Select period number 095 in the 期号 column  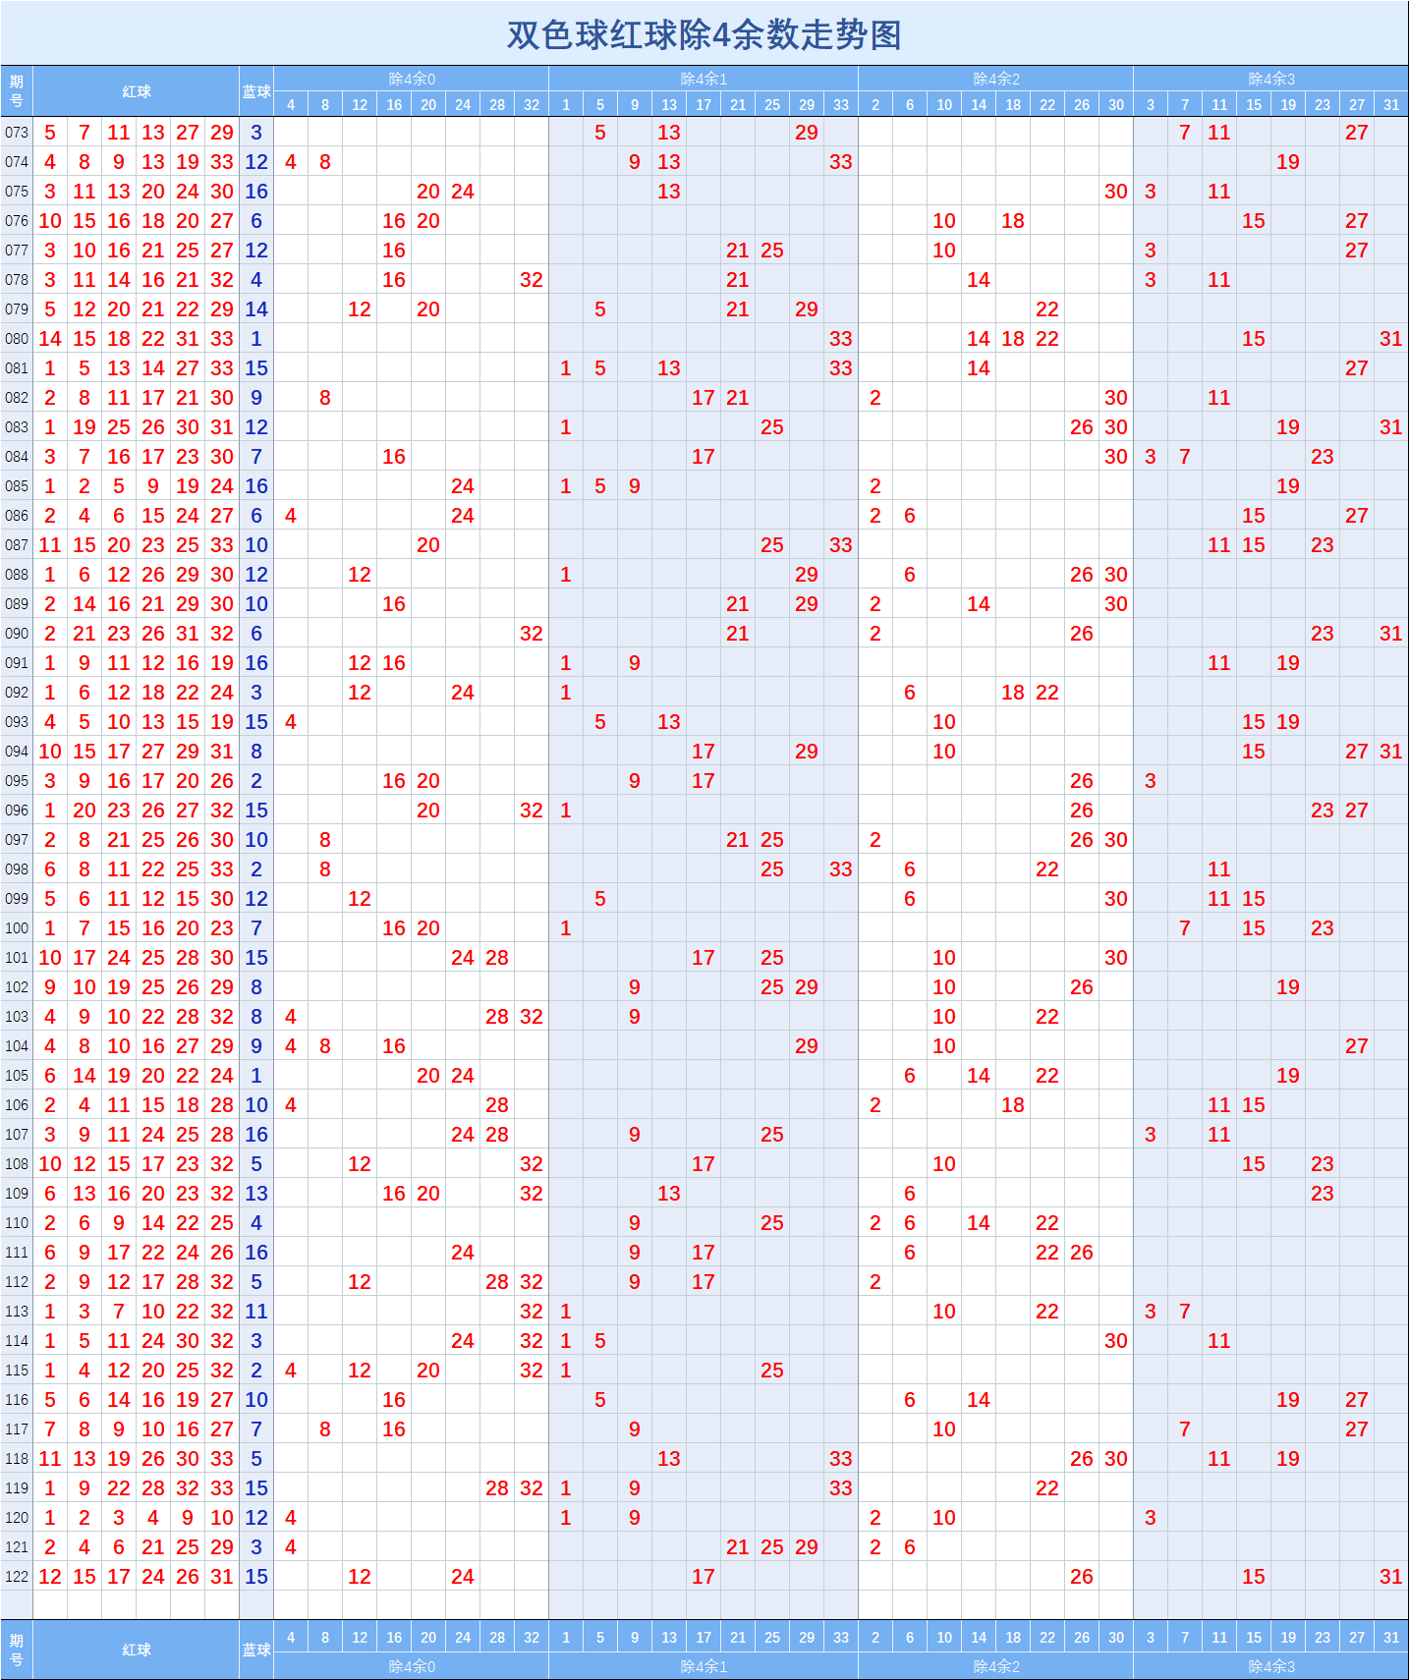click(17, 780)
